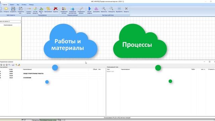The width and height of the screenshot is (215, 121).
Task: Zoom in with the Увеличить magnifier
Action: [x=104, y=10]
